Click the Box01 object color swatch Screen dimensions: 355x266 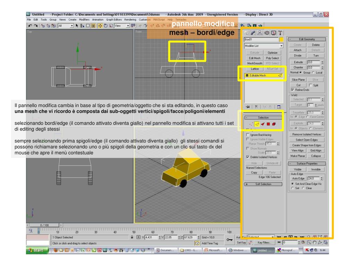click(281, 39)
